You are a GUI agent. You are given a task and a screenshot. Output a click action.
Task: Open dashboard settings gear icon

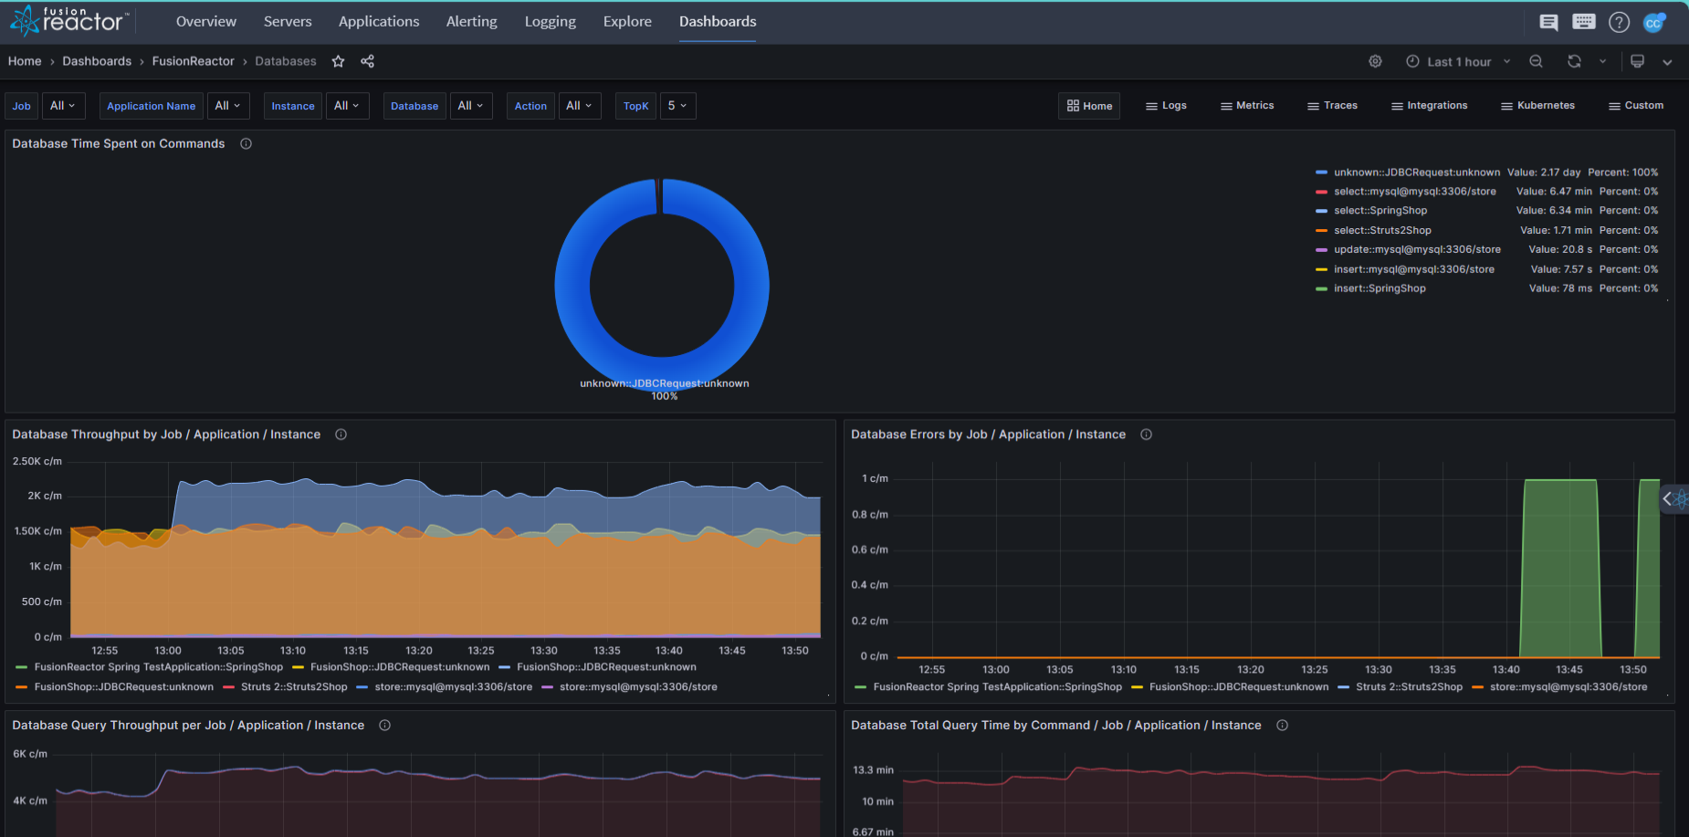click(1375, 61)
